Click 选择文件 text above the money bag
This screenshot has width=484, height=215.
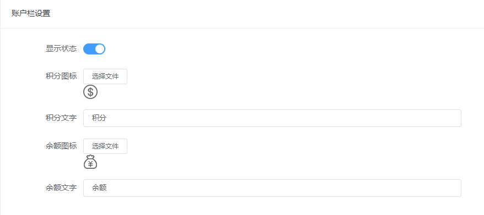tap(105, 146)
